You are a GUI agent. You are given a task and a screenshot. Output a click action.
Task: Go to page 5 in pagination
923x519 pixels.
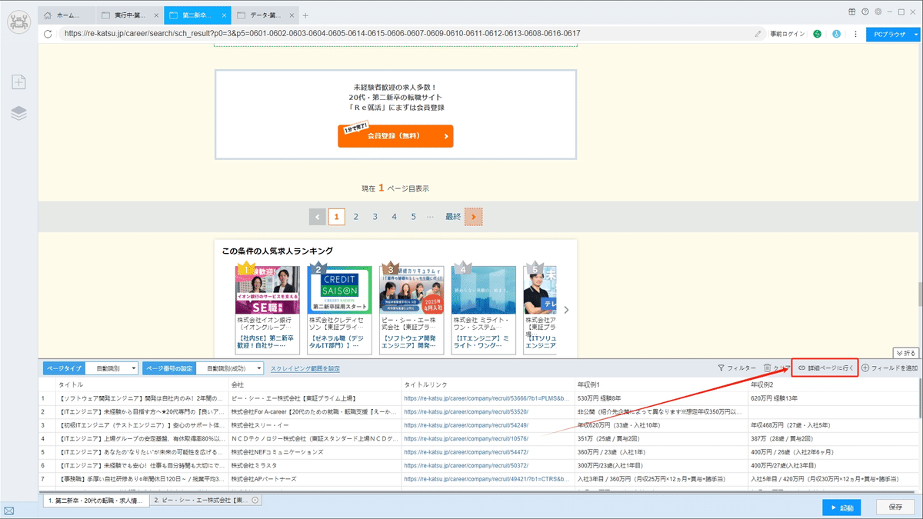click(x=413, y=217)
